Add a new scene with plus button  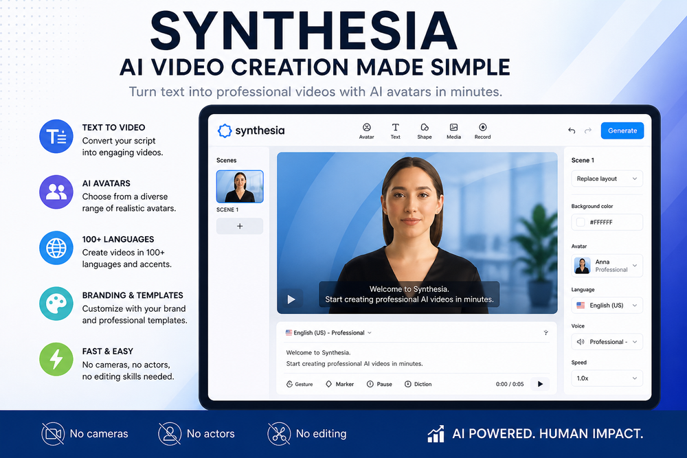240,226
